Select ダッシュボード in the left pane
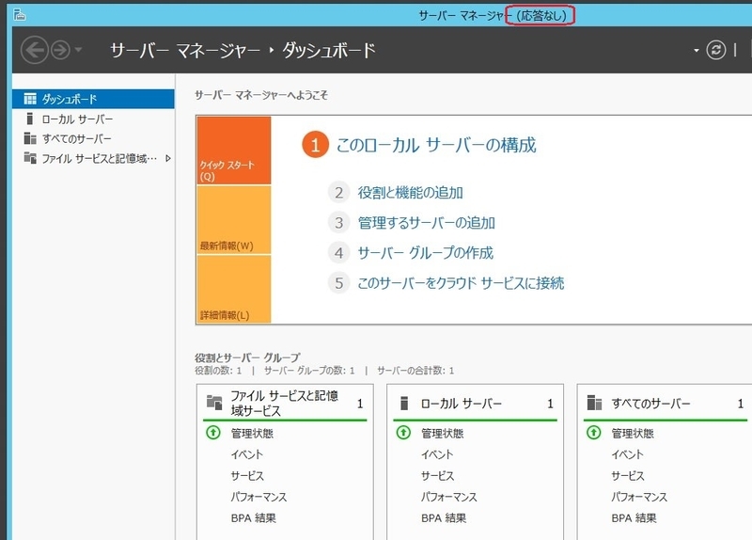This screenshot has height=540, width=752. point(93,99)
